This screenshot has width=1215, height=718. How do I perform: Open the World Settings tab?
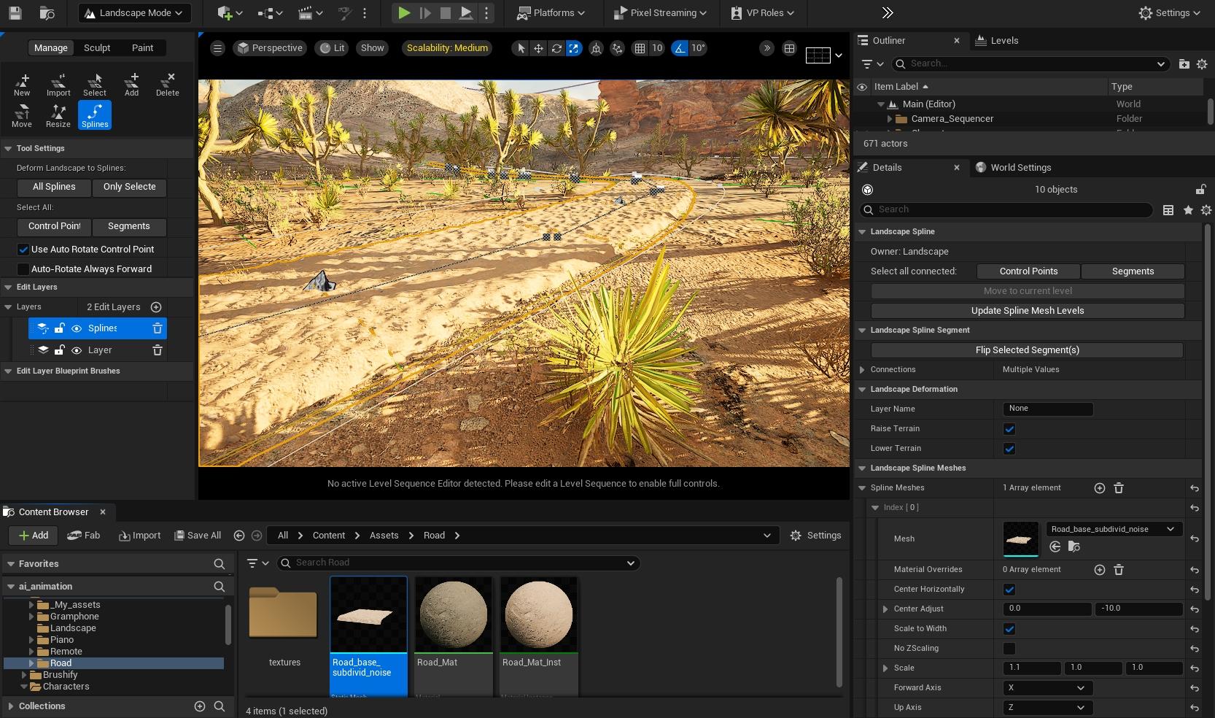1020,167
